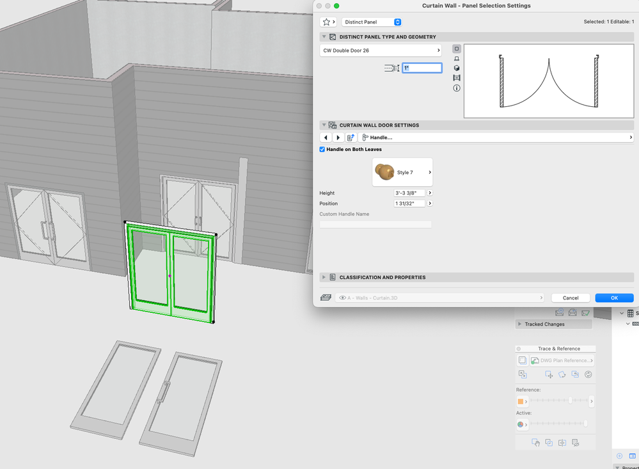The height and width of the screenshot is (469, 639).
Task: Uncheck Handle on Both Leaves
Action: [322, 150]
